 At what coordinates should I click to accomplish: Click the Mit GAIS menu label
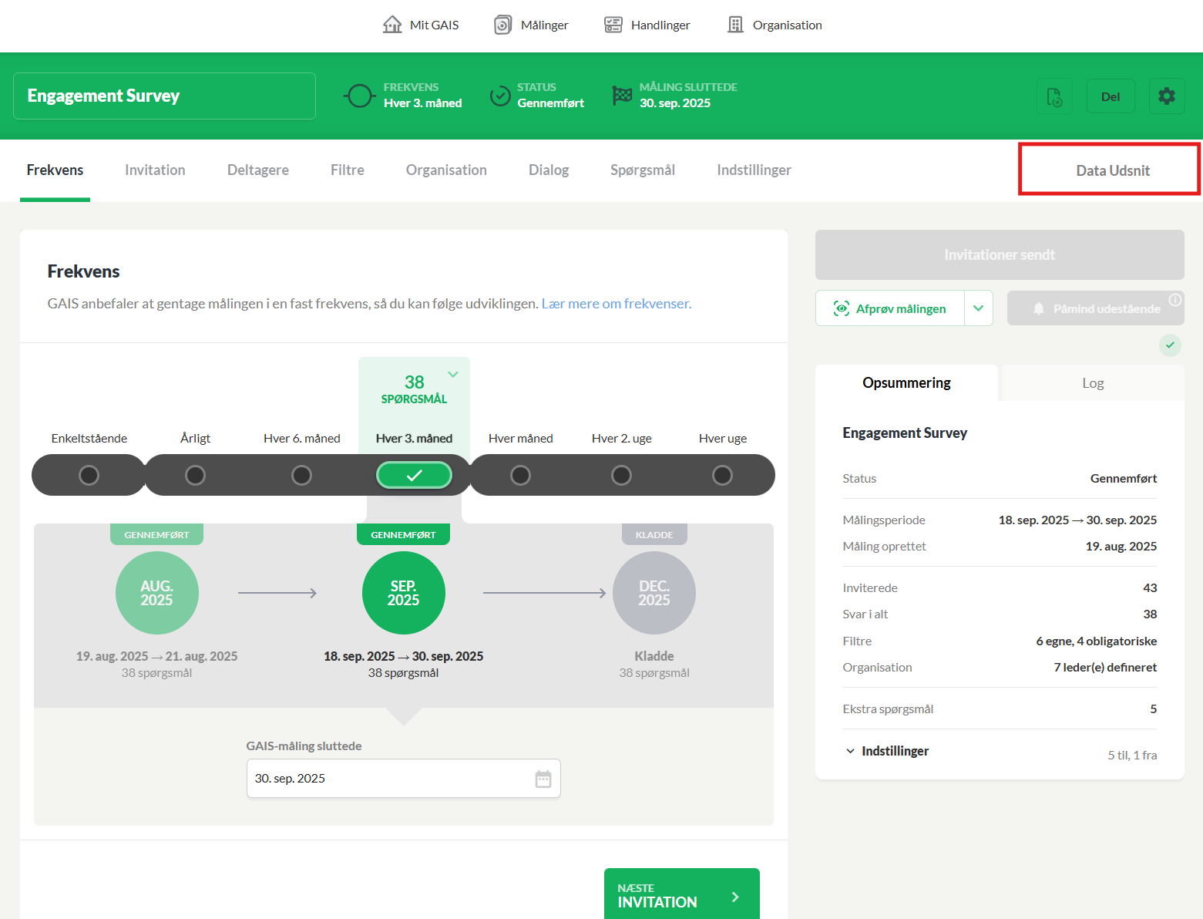click(x=434, y=25)
